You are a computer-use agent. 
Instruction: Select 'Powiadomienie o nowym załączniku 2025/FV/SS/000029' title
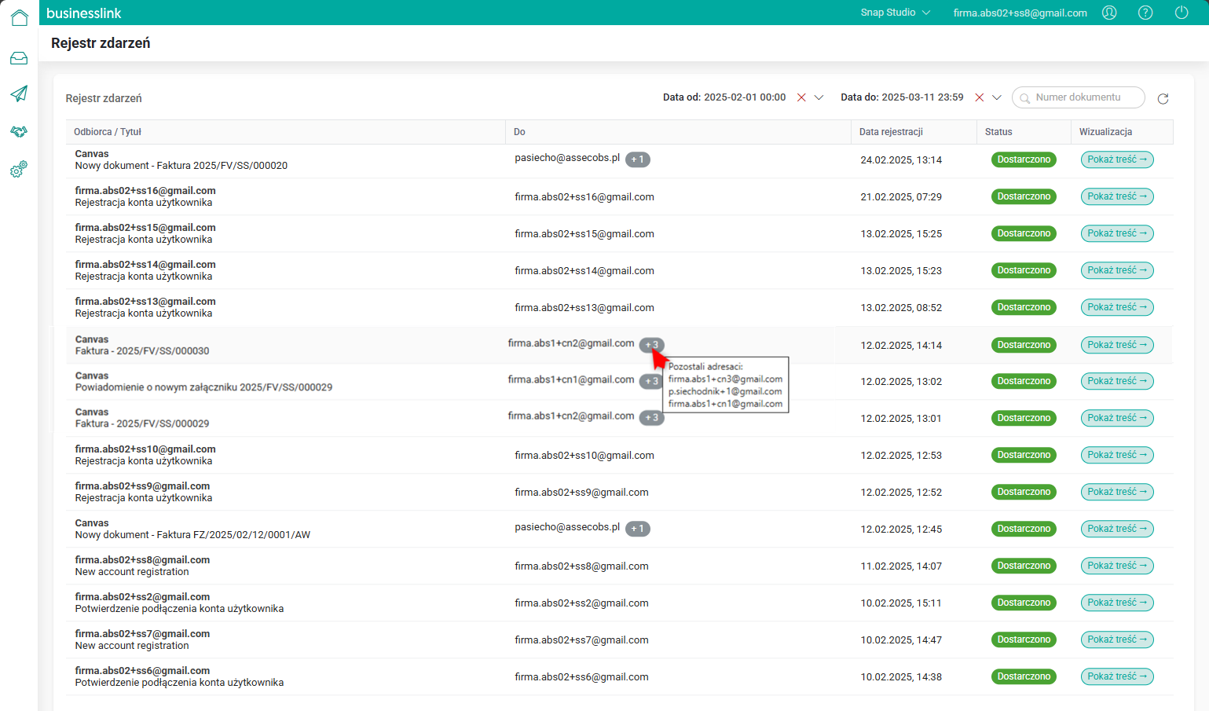tap(203, 387)
